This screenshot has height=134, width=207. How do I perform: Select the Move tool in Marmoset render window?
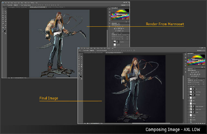[5, 9]
